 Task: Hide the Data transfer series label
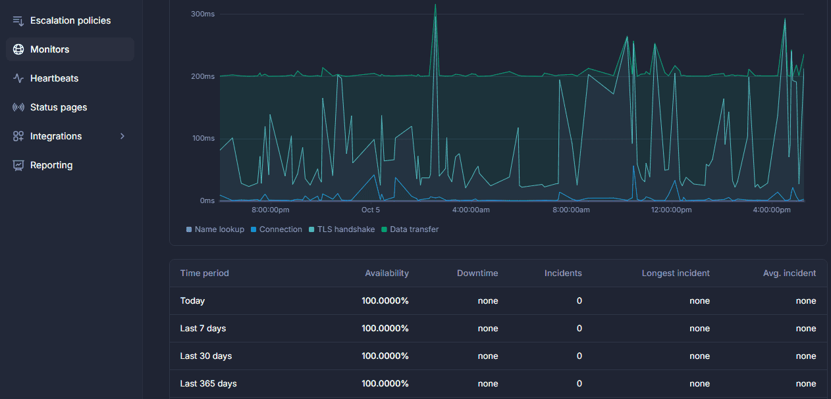pos(414,229)
